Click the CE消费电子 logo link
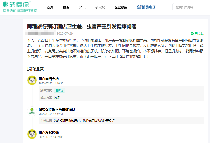The width and height of the screenshot is (210, 143). coord(146,7)
